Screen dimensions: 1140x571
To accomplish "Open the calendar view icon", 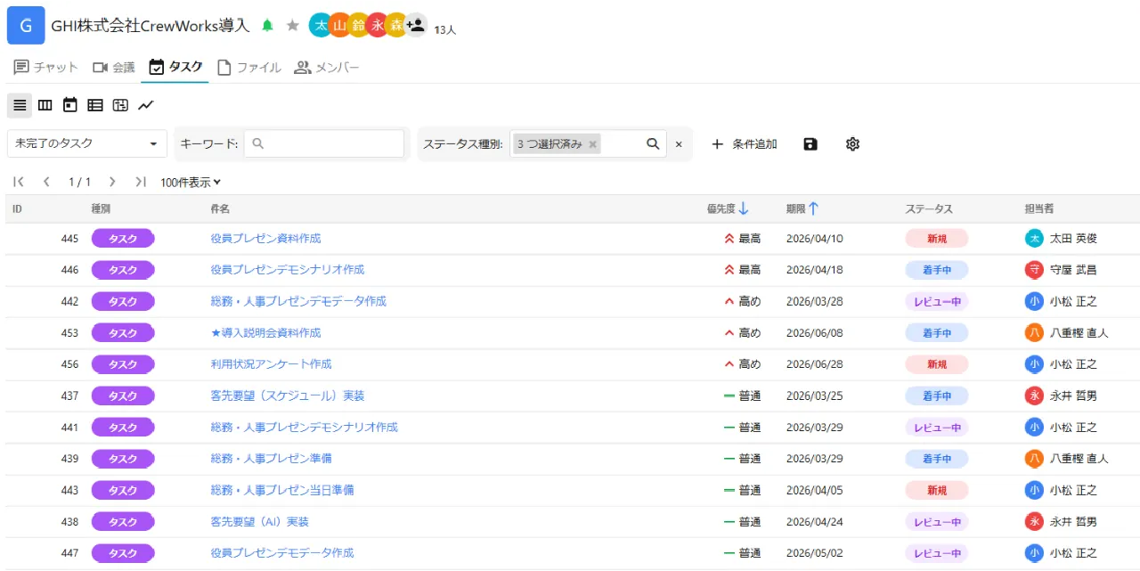I will [x=69, y=105].
